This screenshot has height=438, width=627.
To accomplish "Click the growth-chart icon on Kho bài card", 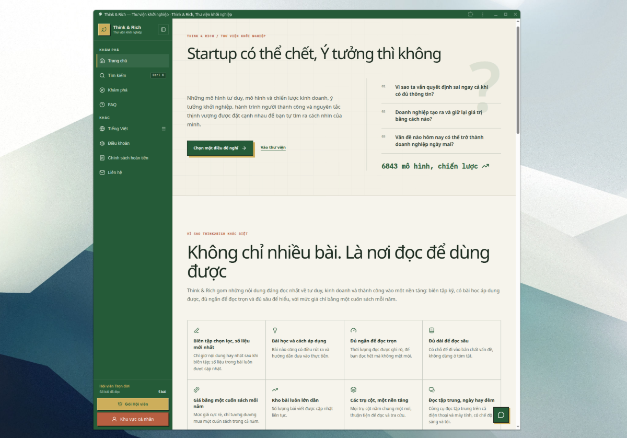I will pyautogui.click(x=275, y=389).
